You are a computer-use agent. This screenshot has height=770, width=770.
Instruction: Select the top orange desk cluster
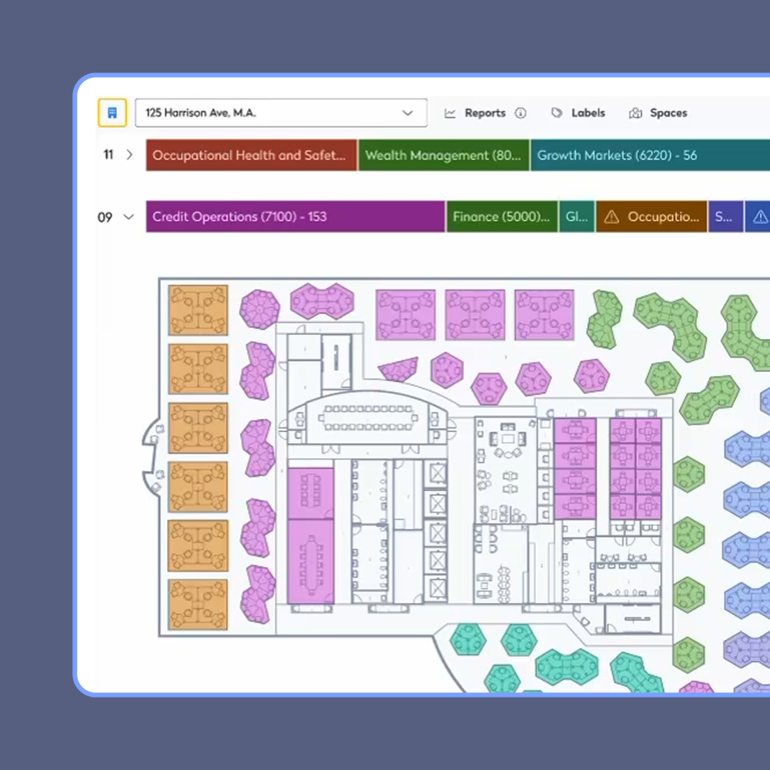(x=199, y=310)
